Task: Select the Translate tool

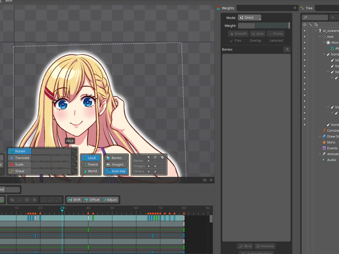Action: pos(21,158)
